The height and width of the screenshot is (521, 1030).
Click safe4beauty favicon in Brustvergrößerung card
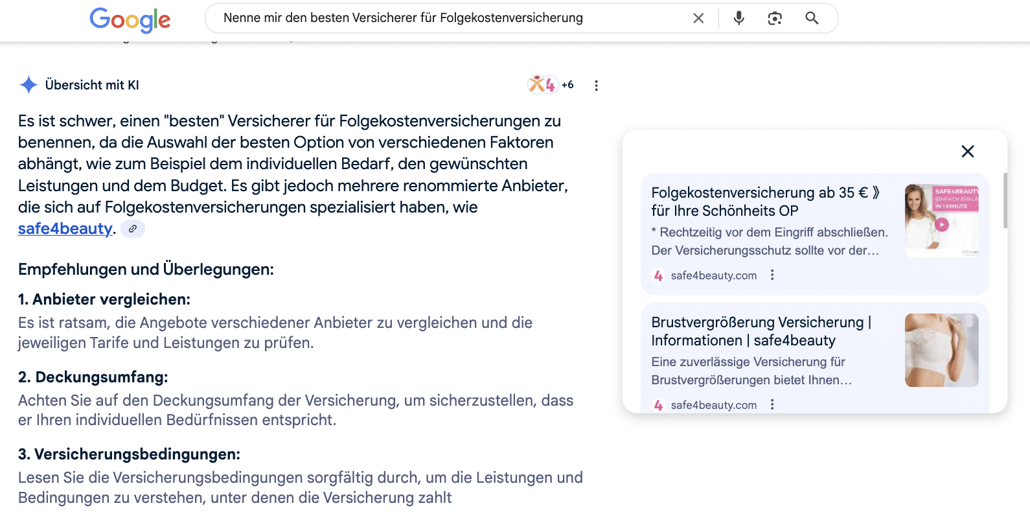(x=658, y=405)
